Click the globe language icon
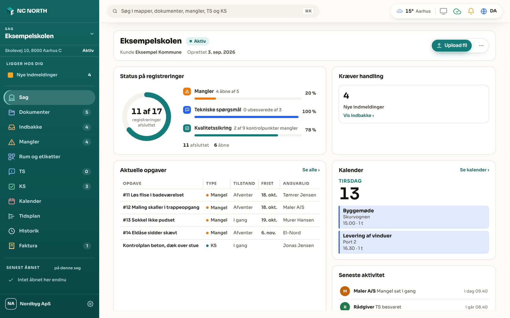 click(x=484, y=11)
